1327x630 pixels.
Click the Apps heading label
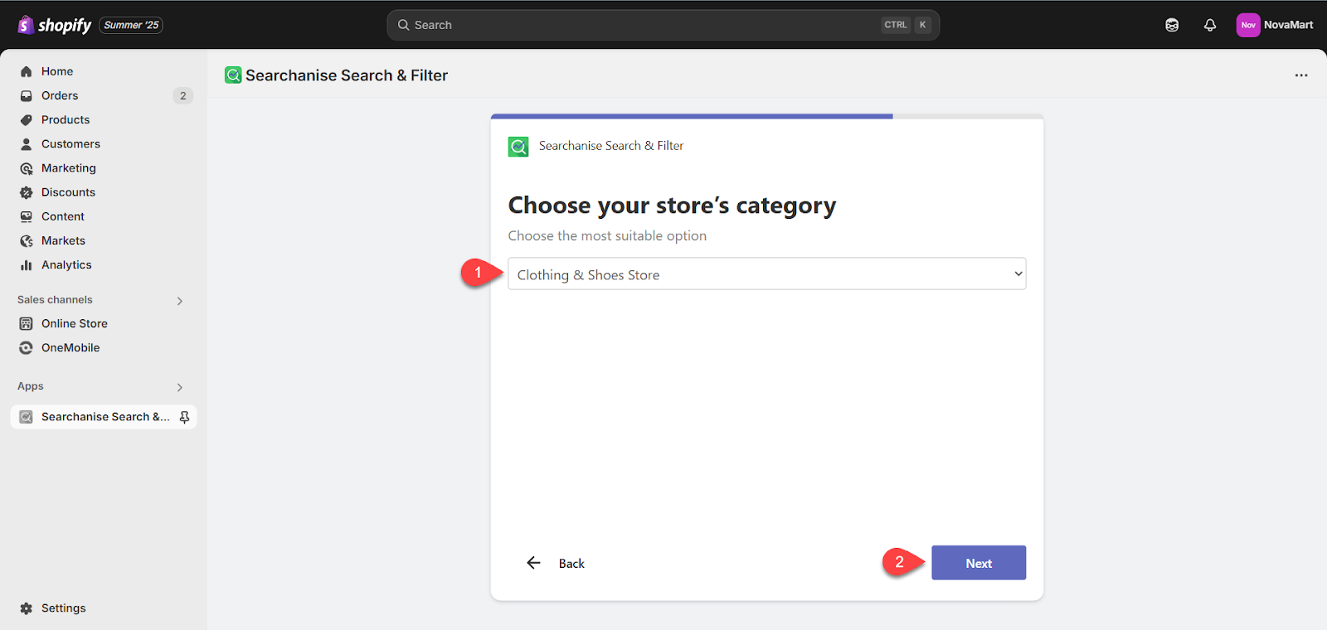[x=31, y=386]
